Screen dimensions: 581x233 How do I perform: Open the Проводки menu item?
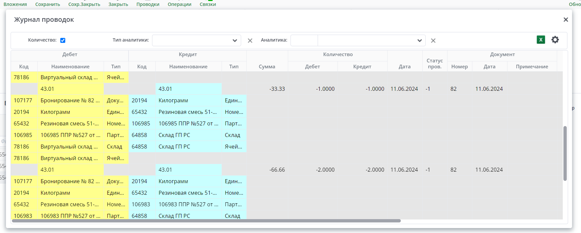[x=148, y=4]
